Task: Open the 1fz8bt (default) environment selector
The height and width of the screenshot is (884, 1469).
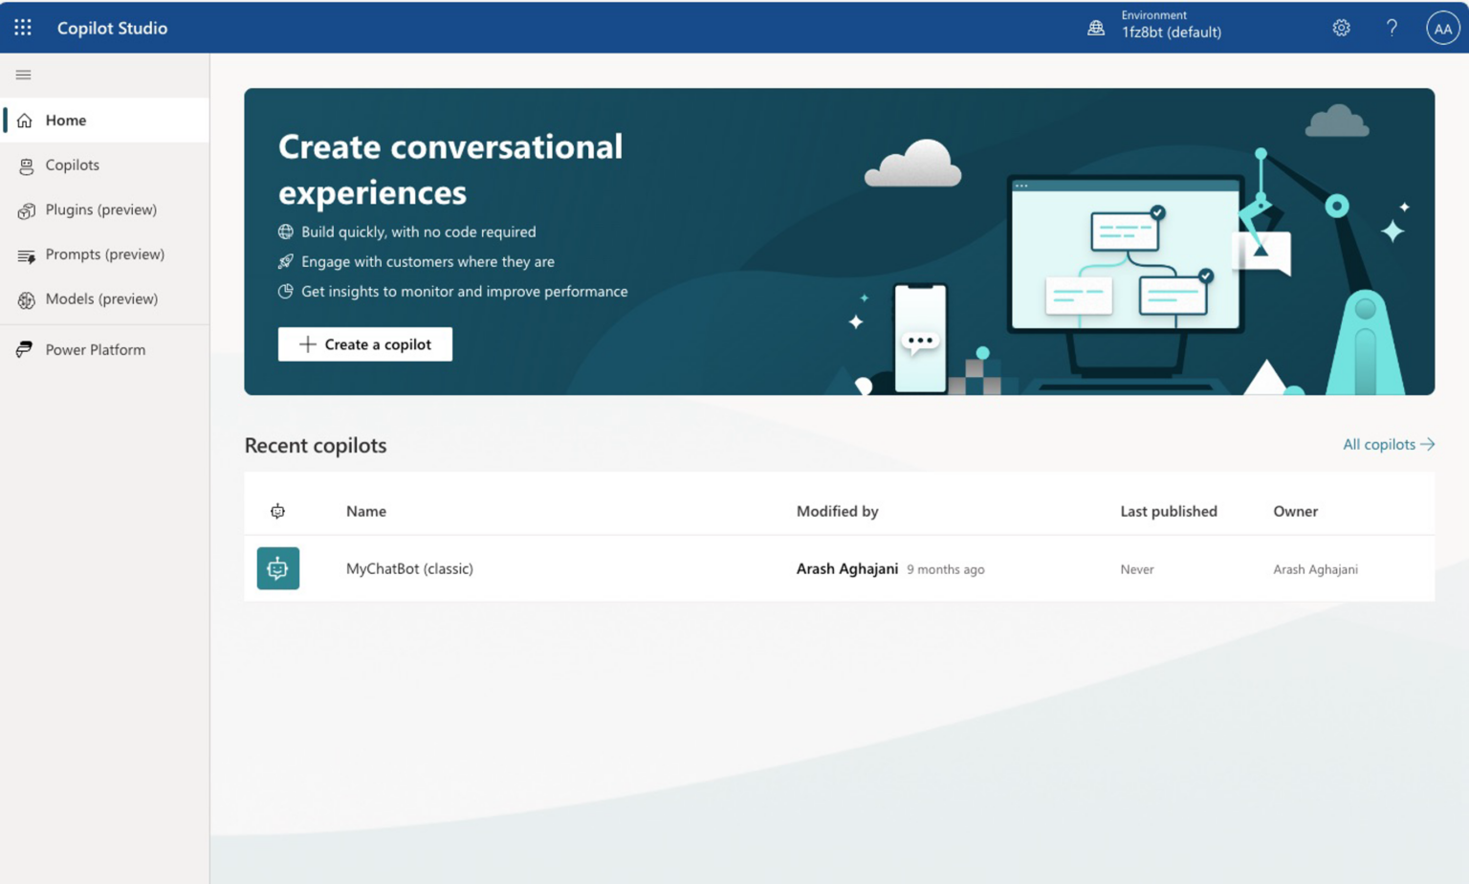Action: click(1171, 32)
